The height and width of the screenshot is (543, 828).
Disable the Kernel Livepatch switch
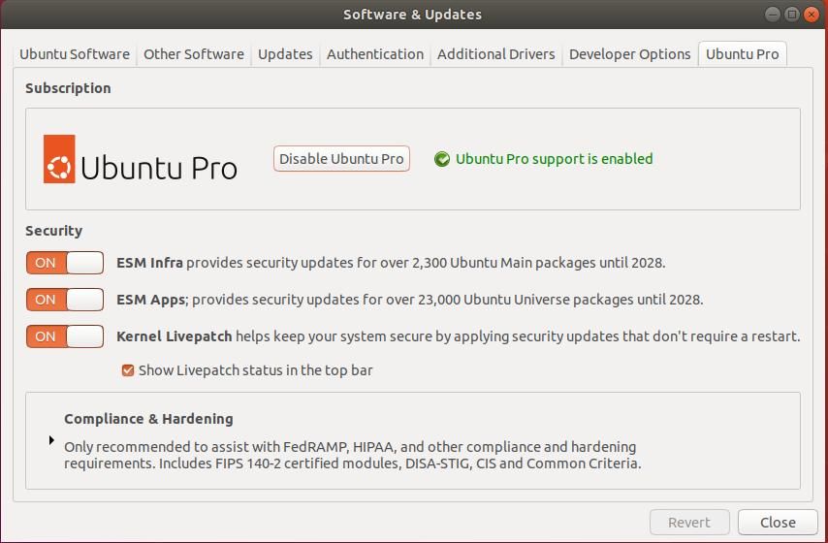(65, 336)
